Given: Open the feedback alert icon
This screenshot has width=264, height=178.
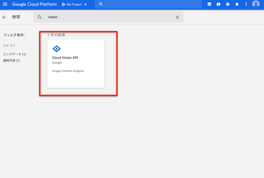Looking at the screenshot, I should (x=219, y=4).
